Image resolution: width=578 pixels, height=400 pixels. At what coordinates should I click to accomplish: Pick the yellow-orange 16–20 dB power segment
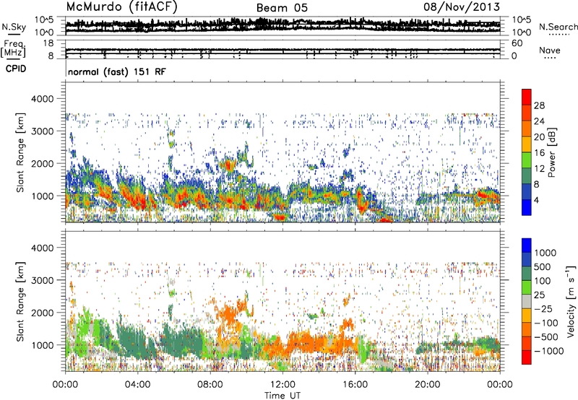click(x=527, y=144)
